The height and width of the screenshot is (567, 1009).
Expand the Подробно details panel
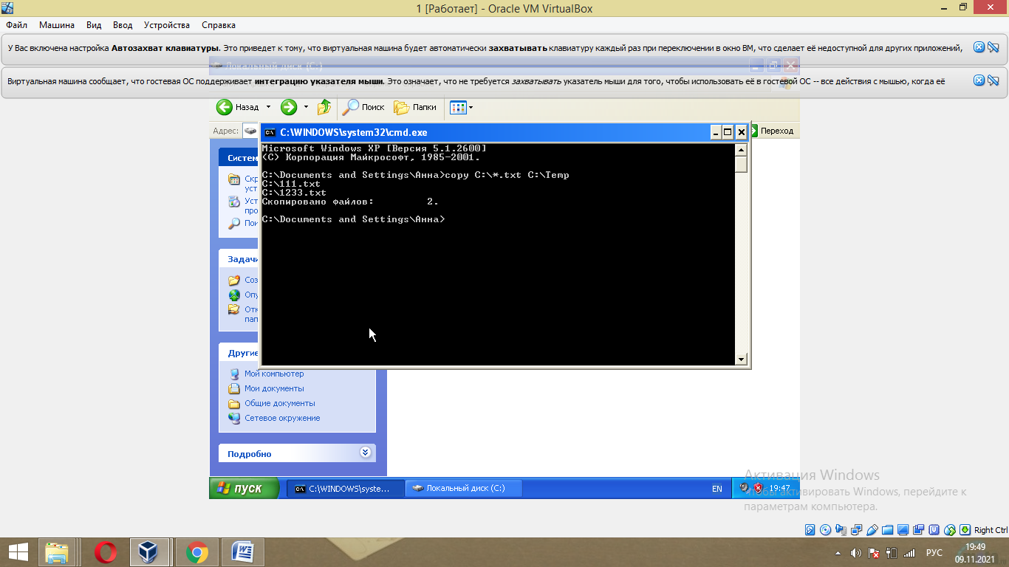(365, 453)
